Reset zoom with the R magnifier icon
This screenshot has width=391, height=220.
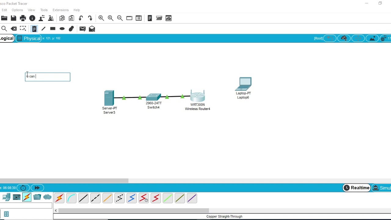pyautogui.click(x=111, y=18)
